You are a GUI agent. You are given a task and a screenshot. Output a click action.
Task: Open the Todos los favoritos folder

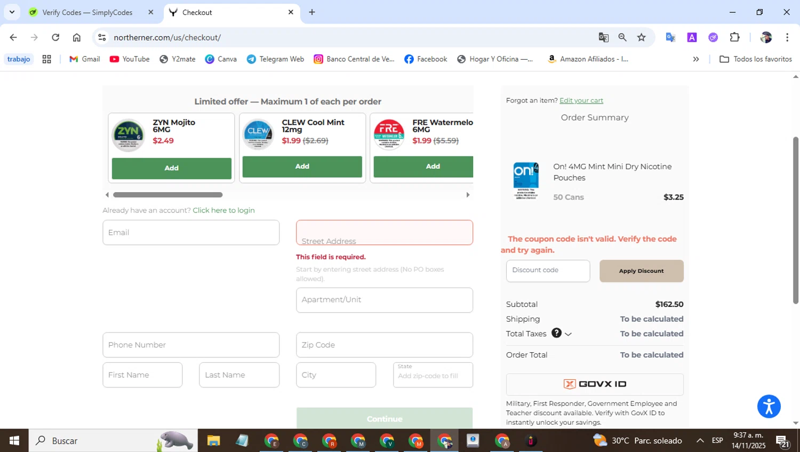[756, 59]
